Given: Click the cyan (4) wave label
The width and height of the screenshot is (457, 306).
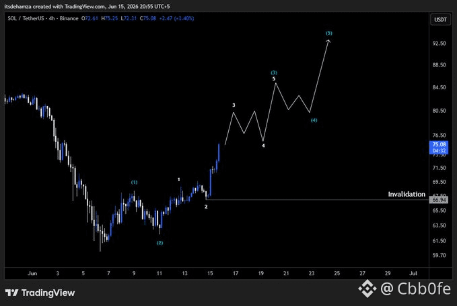Looking at the screenshot, I should (314, 120).
